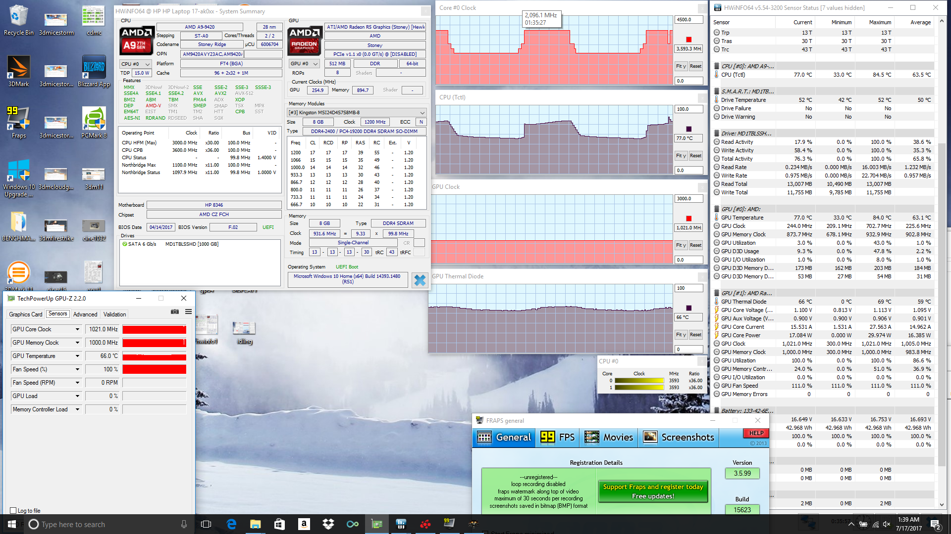Edit the 3000.0 max field in GPU Clock graph
The width and height of the screenshot is (951, 534).
[688, 198]
